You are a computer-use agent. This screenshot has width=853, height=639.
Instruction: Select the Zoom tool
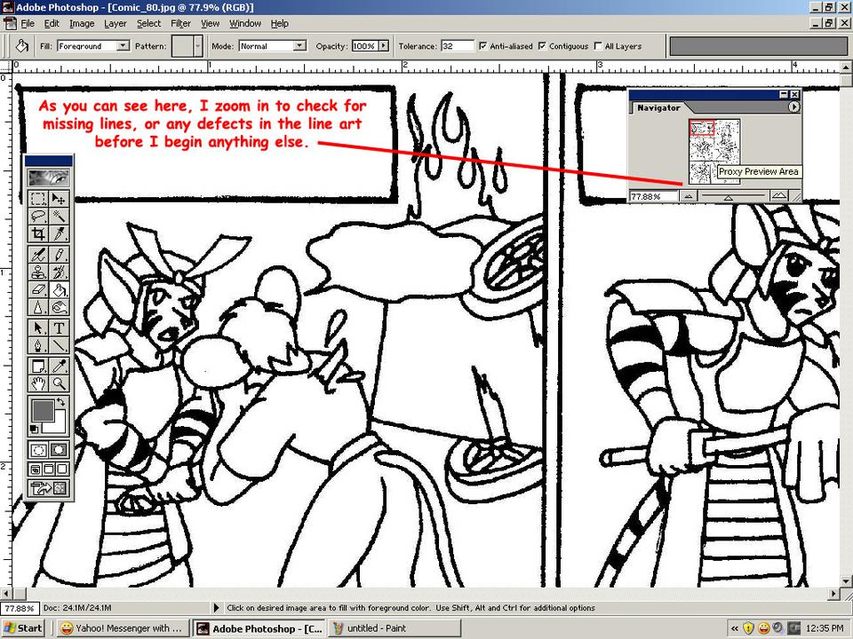59,383
